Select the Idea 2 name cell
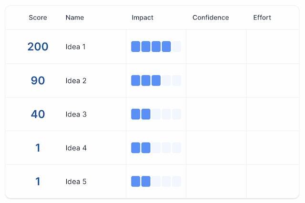This screenshot has width=305, height=203. click(76, 80)
